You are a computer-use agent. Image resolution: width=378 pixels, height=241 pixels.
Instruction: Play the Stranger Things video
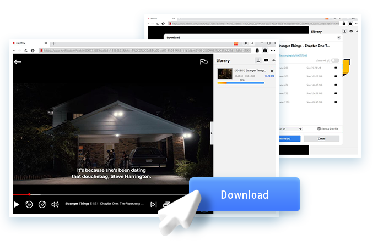17,204
